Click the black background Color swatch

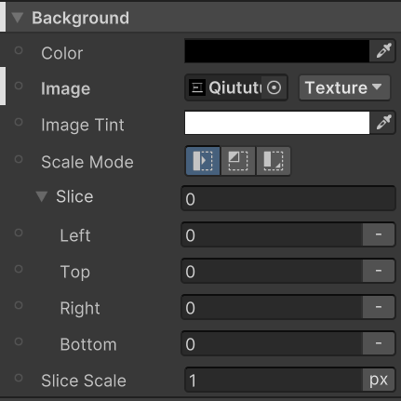pyautogui.click(x=277, y=51)
